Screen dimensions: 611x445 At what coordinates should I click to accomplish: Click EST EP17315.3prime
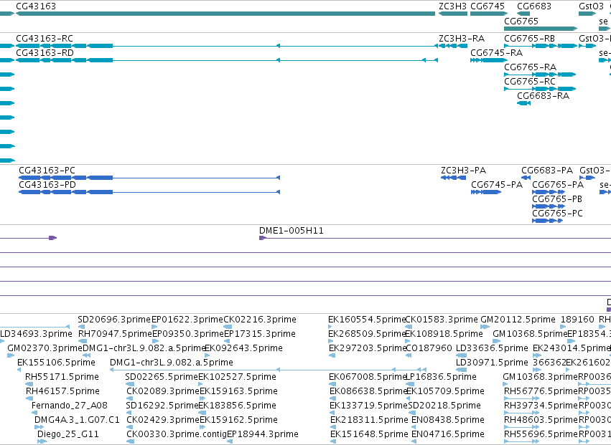tap(260, 334)
